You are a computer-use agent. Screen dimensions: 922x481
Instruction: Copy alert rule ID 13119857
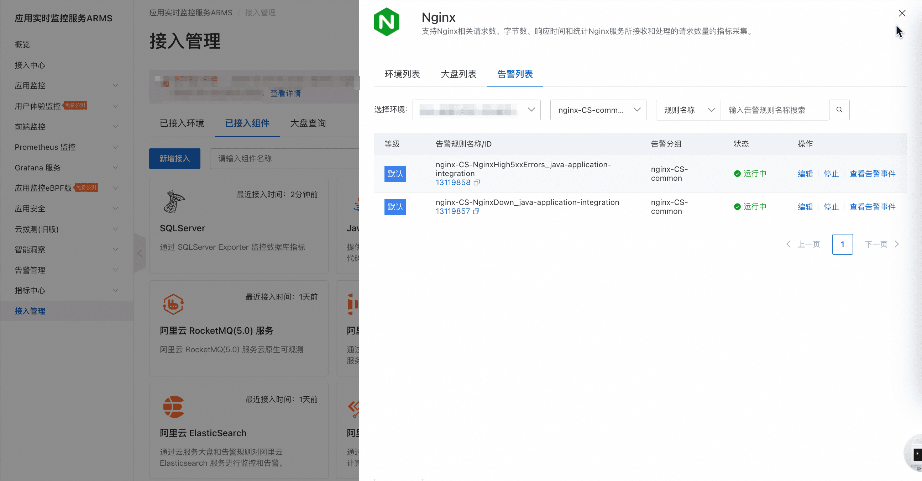click(476, 211)
